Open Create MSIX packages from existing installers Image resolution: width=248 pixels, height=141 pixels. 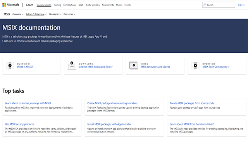click(x=112, y=103)
